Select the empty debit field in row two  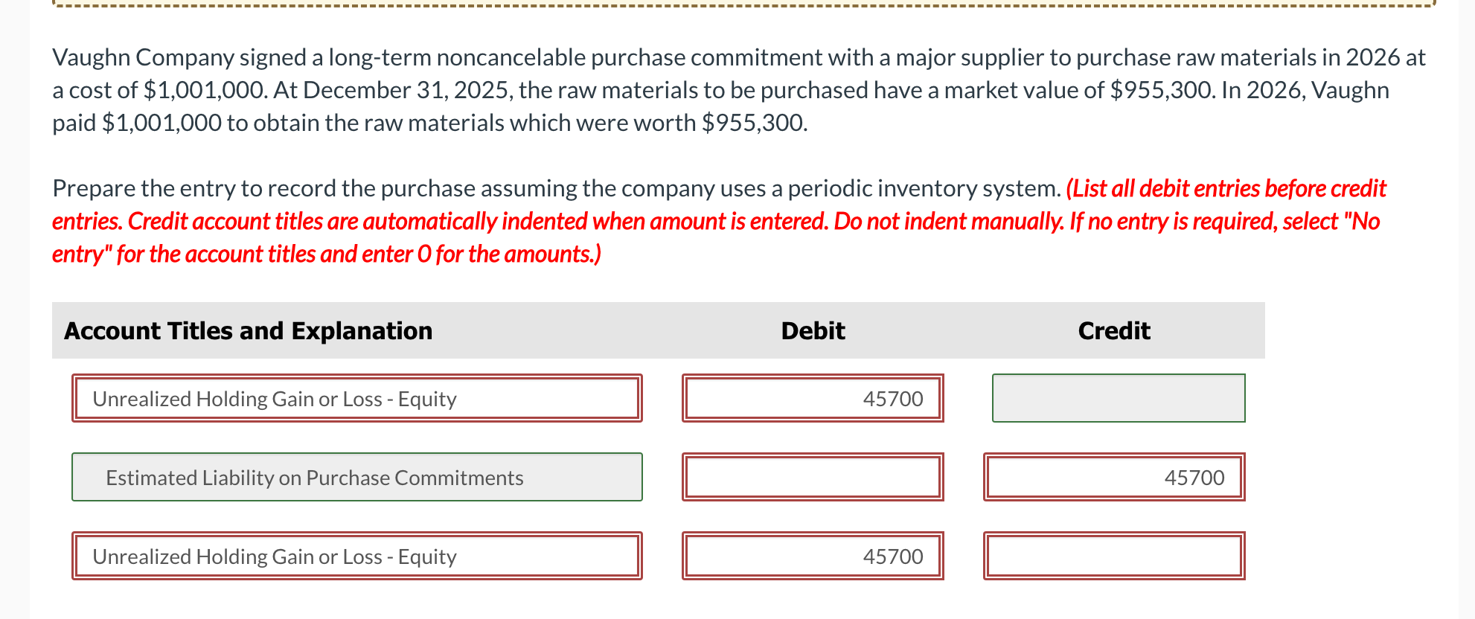pyautogui.click(x=812, y=477)
